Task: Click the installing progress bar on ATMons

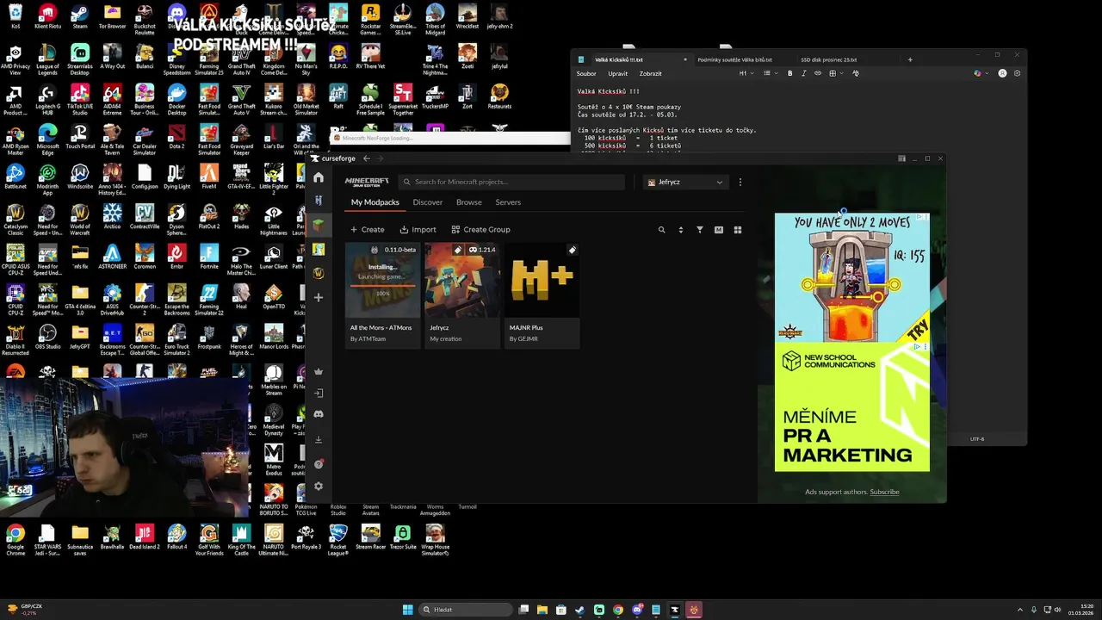Action: [381, 284]
